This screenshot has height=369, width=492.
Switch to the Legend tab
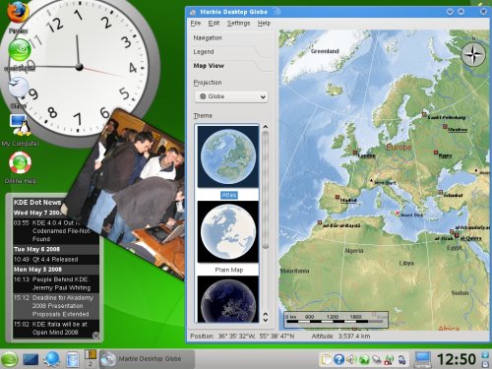pyautogui.click(x=204, y=52)
